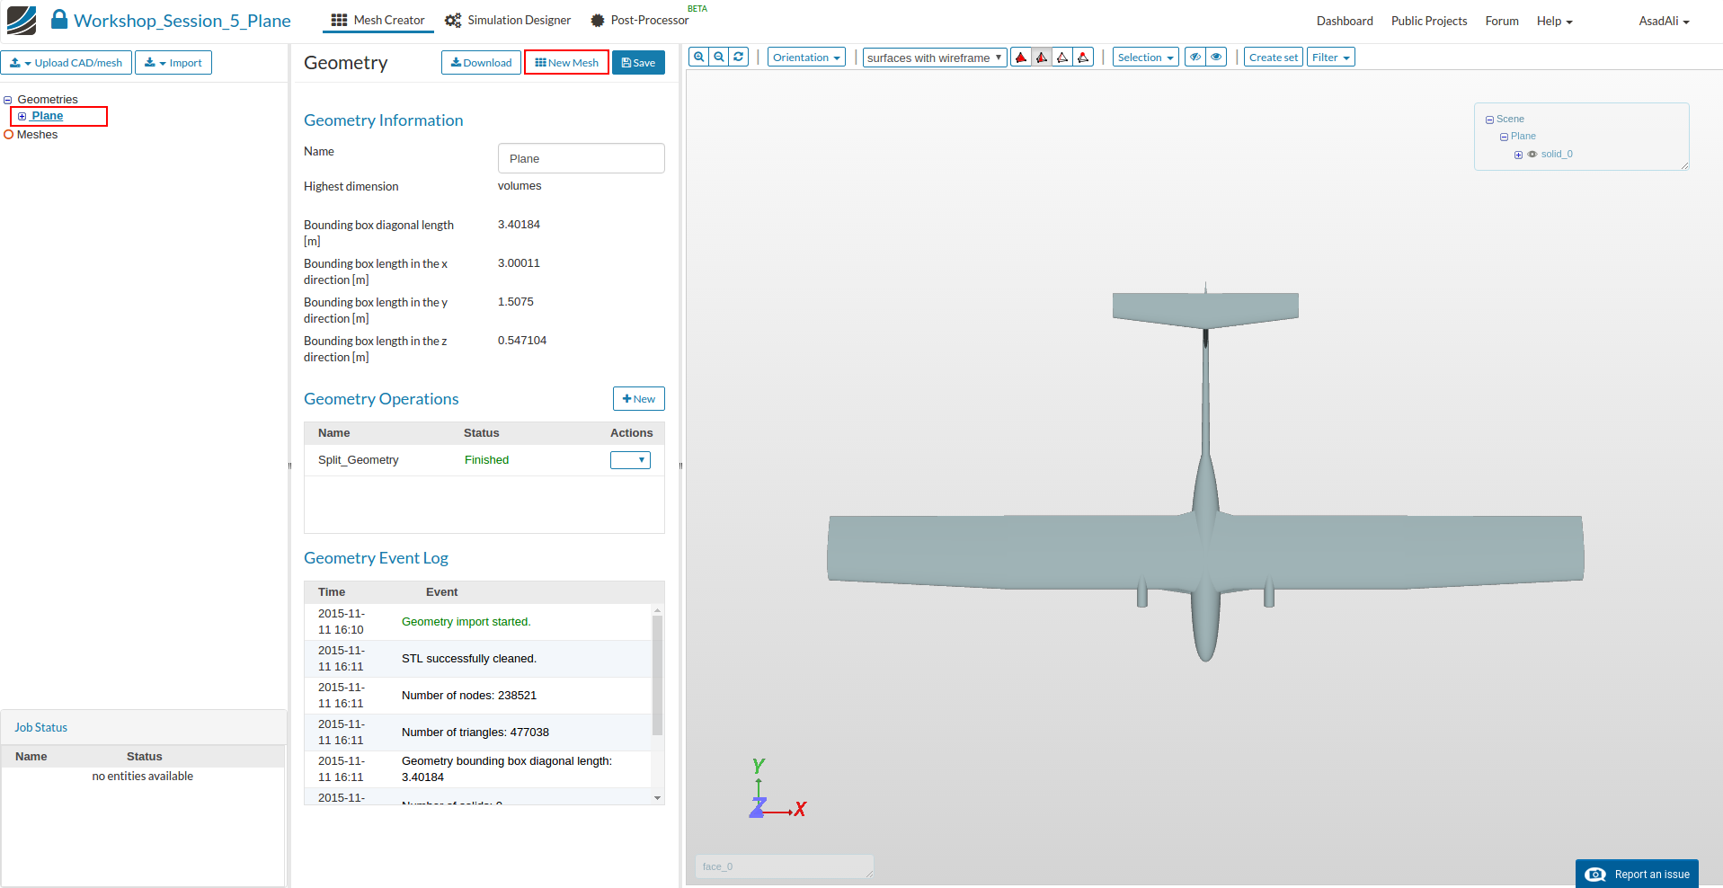Click show all eye button in toolbar
Image resolution: width=1723 pixels, height=888 pixels.
coord(1216,58)
